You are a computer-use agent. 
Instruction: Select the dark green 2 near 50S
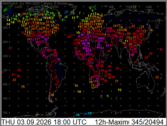click(x=116, y=98)
